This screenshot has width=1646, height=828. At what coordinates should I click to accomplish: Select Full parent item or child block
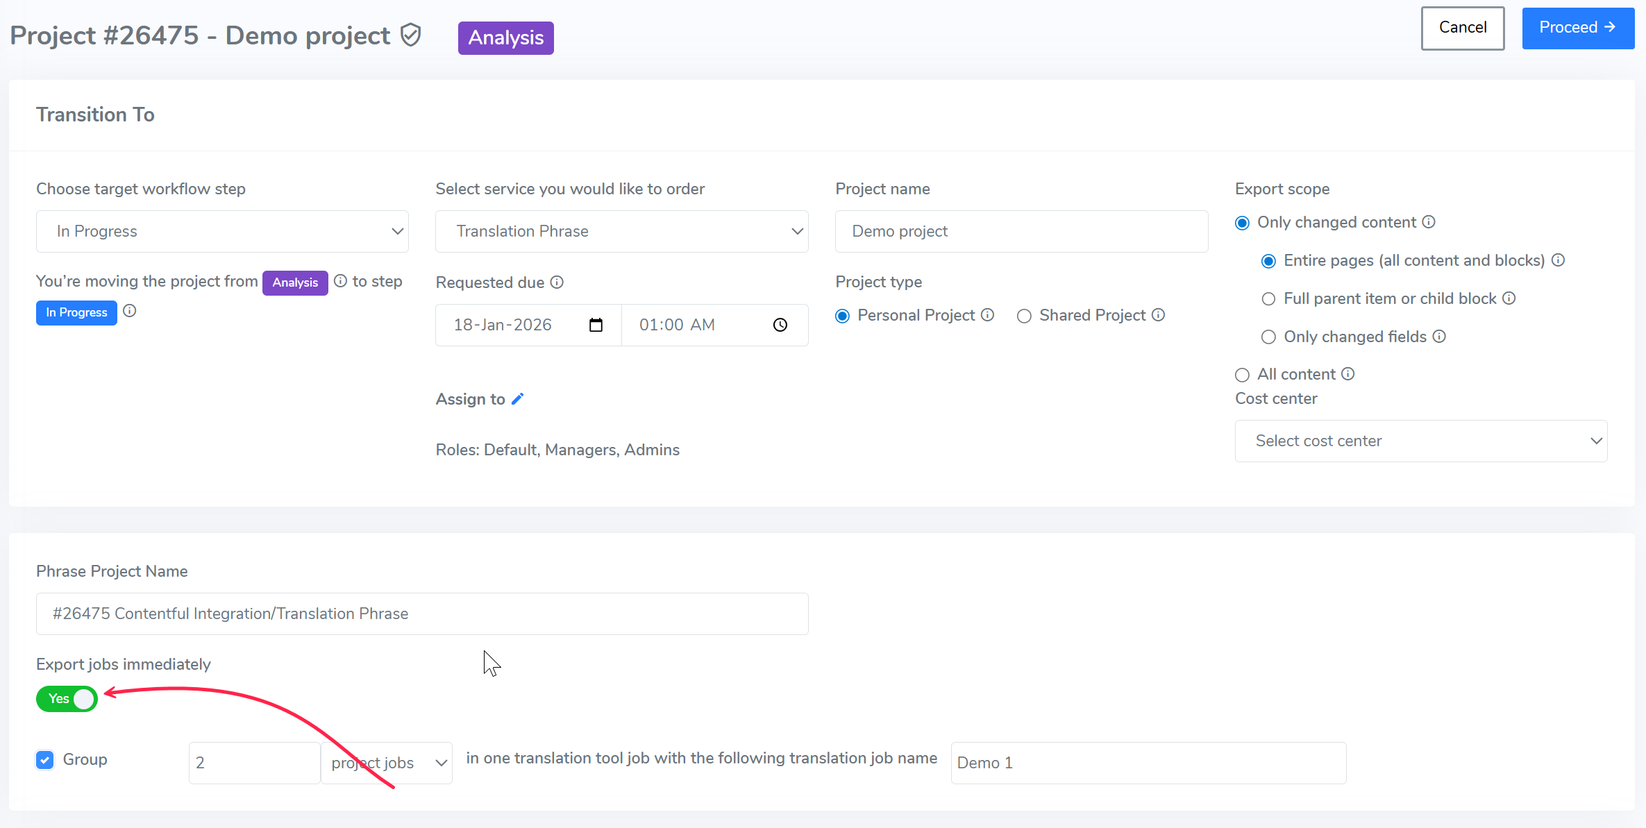1268,299
